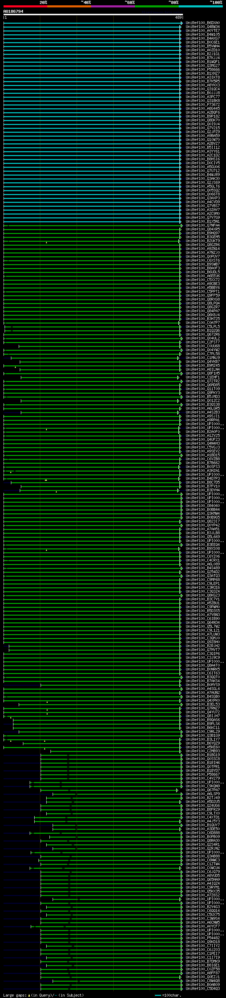Select the UniRef100_B2RJH2 label

click(x=203, y=646)
